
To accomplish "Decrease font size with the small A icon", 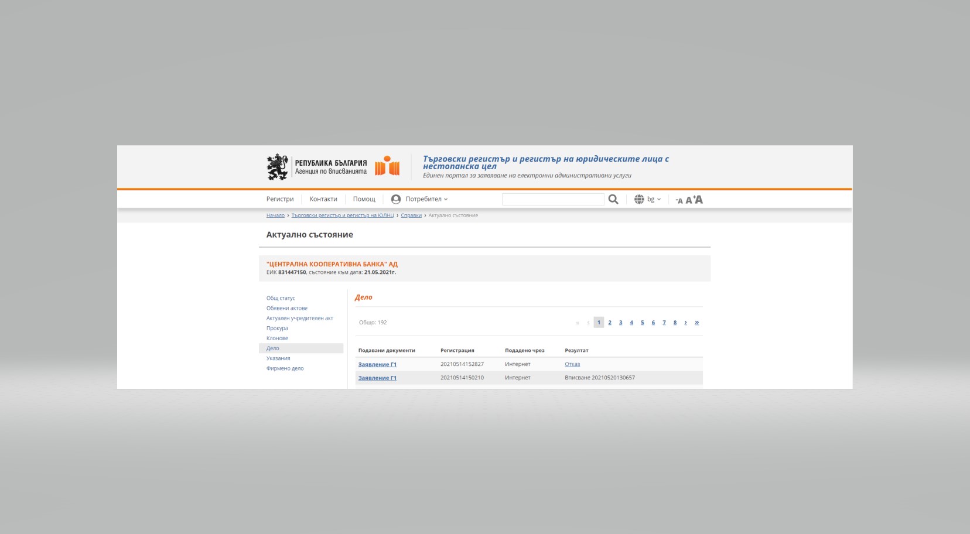I will (x=679, y=200).
